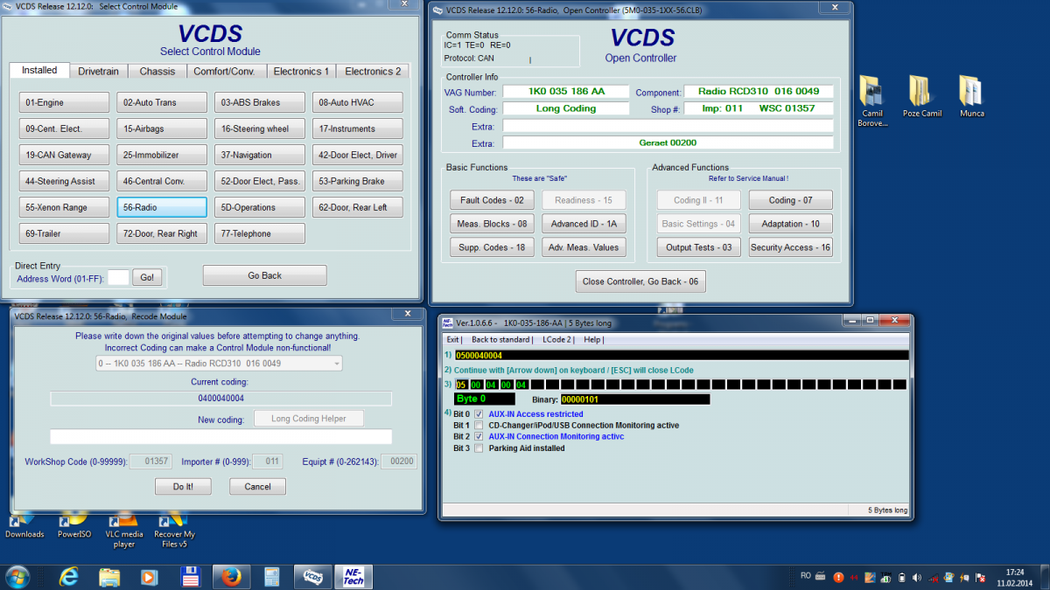Open Security Access - 16
Screen dimensions: 1050x590
[790, 247]
